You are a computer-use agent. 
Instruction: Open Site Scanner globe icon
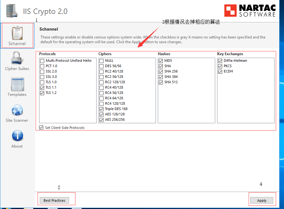tap(17, 110)
